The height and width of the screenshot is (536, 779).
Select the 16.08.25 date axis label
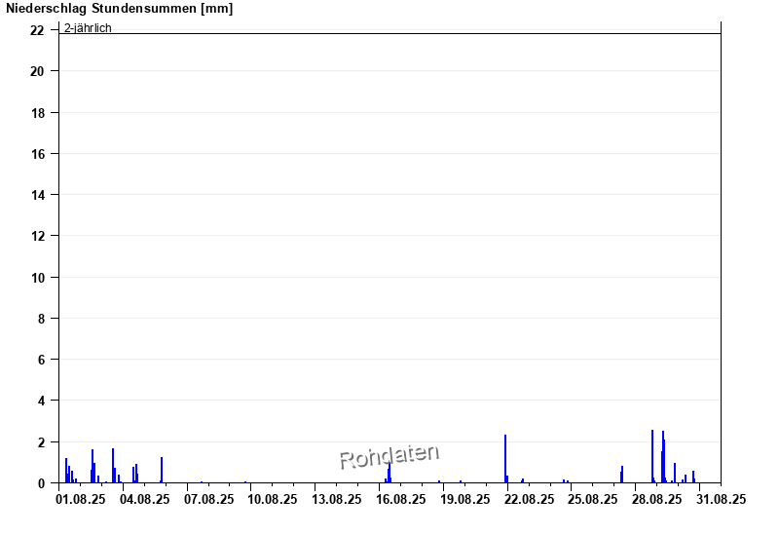coord(401,499)
